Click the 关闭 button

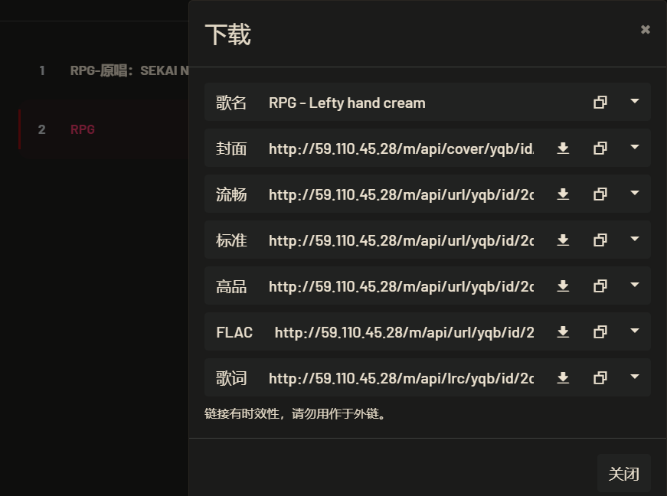[623, 474]
